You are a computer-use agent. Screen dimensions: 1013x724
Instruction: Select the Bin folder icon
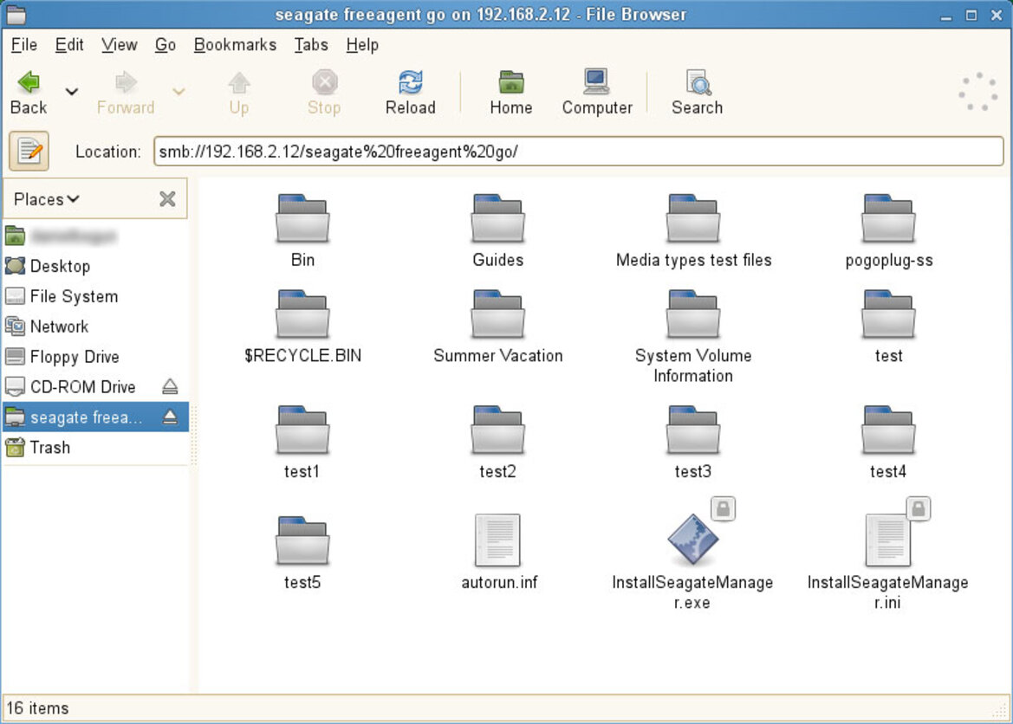coord(302,219)
